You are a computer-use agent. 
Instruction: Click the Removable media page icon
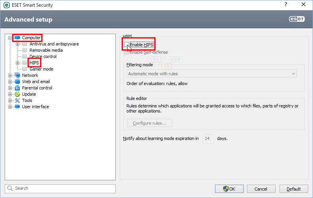pos(24,50)
